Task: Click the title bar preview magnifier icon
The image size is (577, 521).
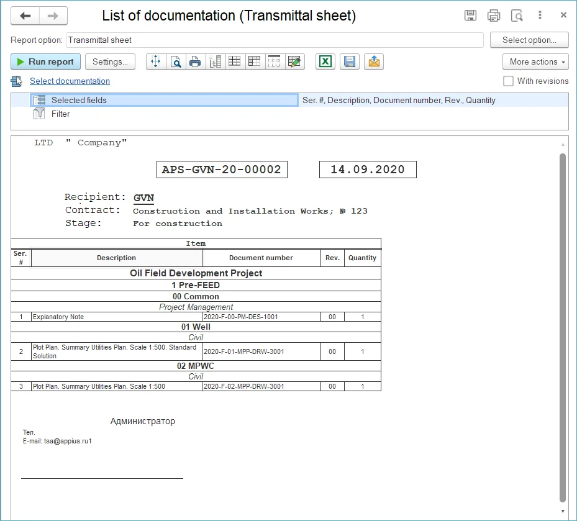Action: (517, 16)
